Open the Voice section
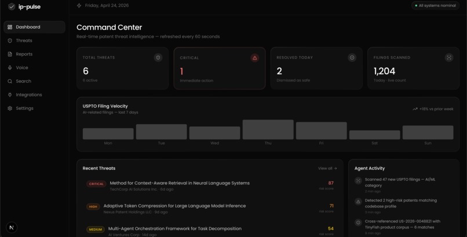 coord(34,68)
